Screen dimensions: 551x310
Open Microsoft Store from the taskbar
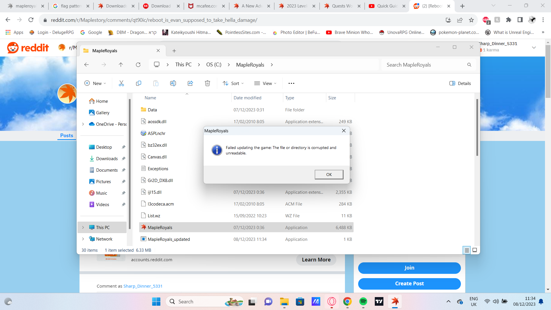(x=300, y=301)
